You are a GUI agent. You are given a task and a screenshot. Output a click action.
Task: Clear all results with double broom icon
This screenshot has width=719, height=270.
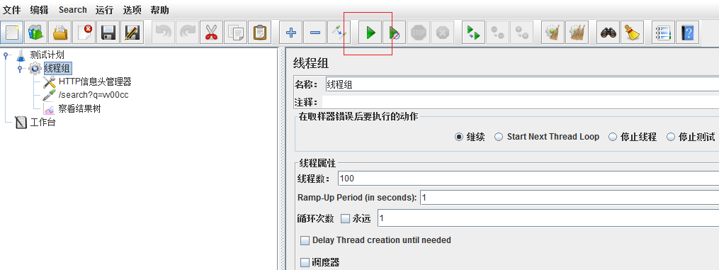pos(577,33)
